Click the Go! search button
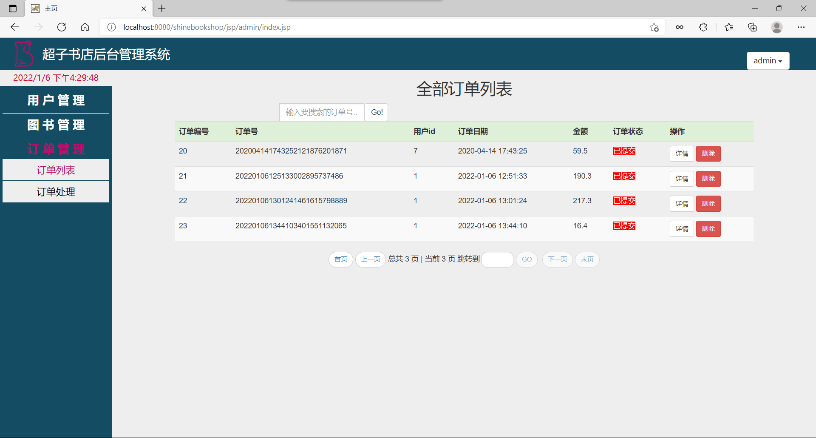Screen dimensions: 816x438 pos(377,112)
